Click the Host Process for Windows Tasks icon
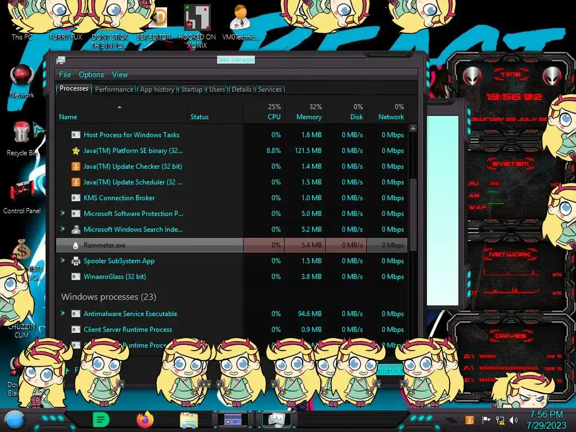Image resolution: width=576 pixels, height=432 pixels. point(76,135)
